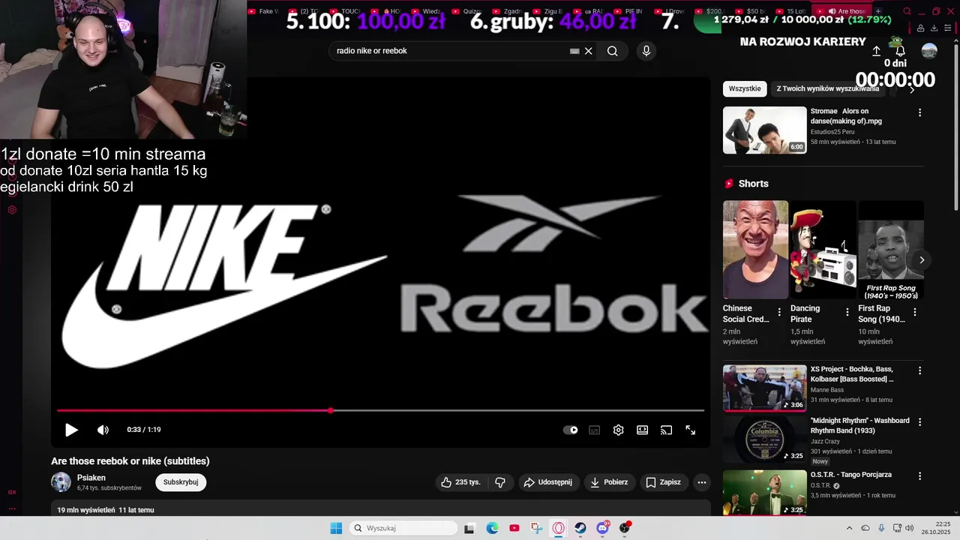Click Pobierz download button
The width and height of the screenshot is (960, 540).
point(609,482)
